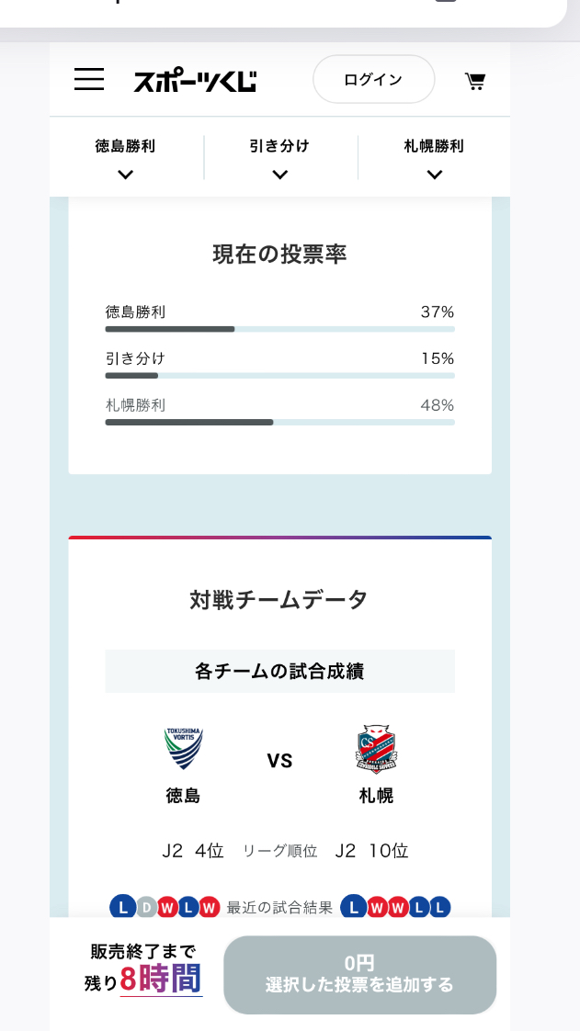Click the 札幌勝利 48% vote rate bar
This screenshot has height=1031, width=580.
point(279,423)
